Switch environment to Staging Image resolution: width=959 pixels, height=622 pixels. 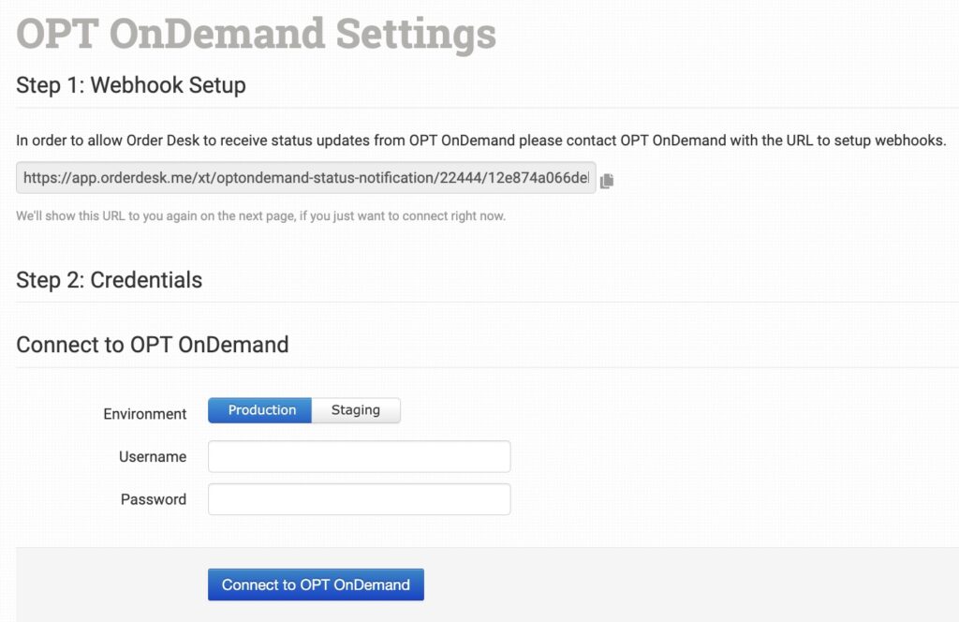pyautogui.click(x=356, y=410)
